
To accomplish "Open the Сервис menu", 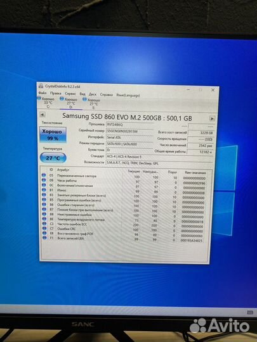I will [x=70, y=94].
